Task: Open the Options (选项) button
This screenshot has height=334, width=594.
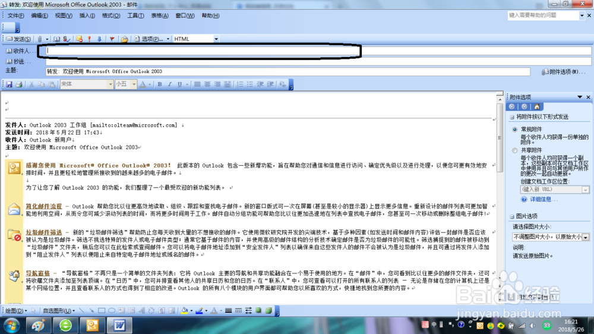Action: tap(149, 39)
